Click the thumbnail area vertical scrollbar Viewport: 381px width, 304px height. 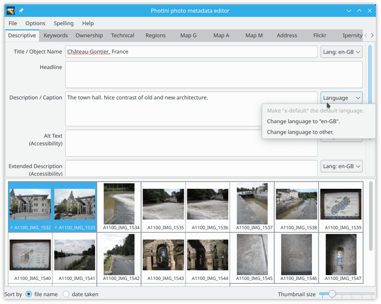371,216
